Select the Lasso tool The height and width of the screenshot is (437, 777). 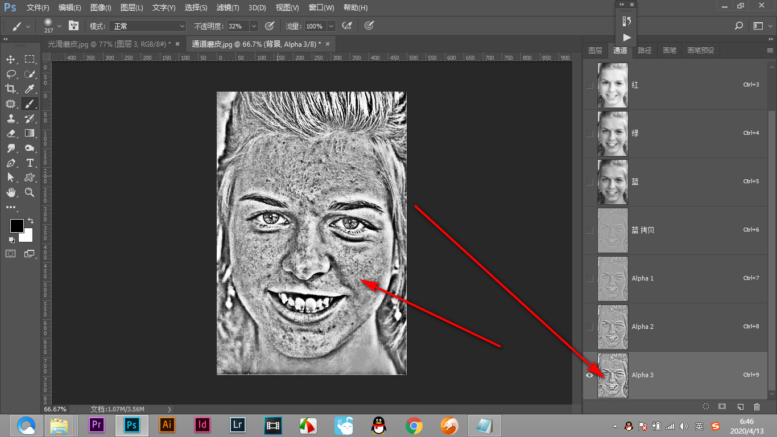tap(11, 74)
